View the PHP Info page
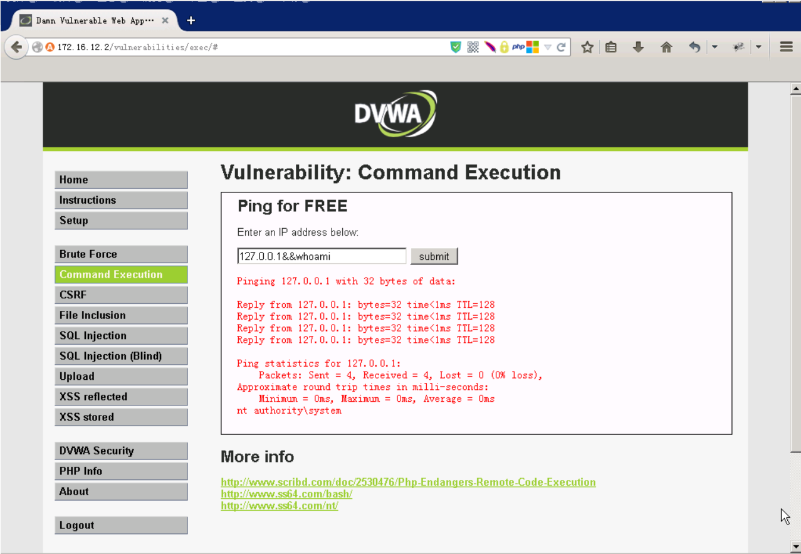Screen dimensions: 801x554 pyautogui.click(x=121, y=471)
